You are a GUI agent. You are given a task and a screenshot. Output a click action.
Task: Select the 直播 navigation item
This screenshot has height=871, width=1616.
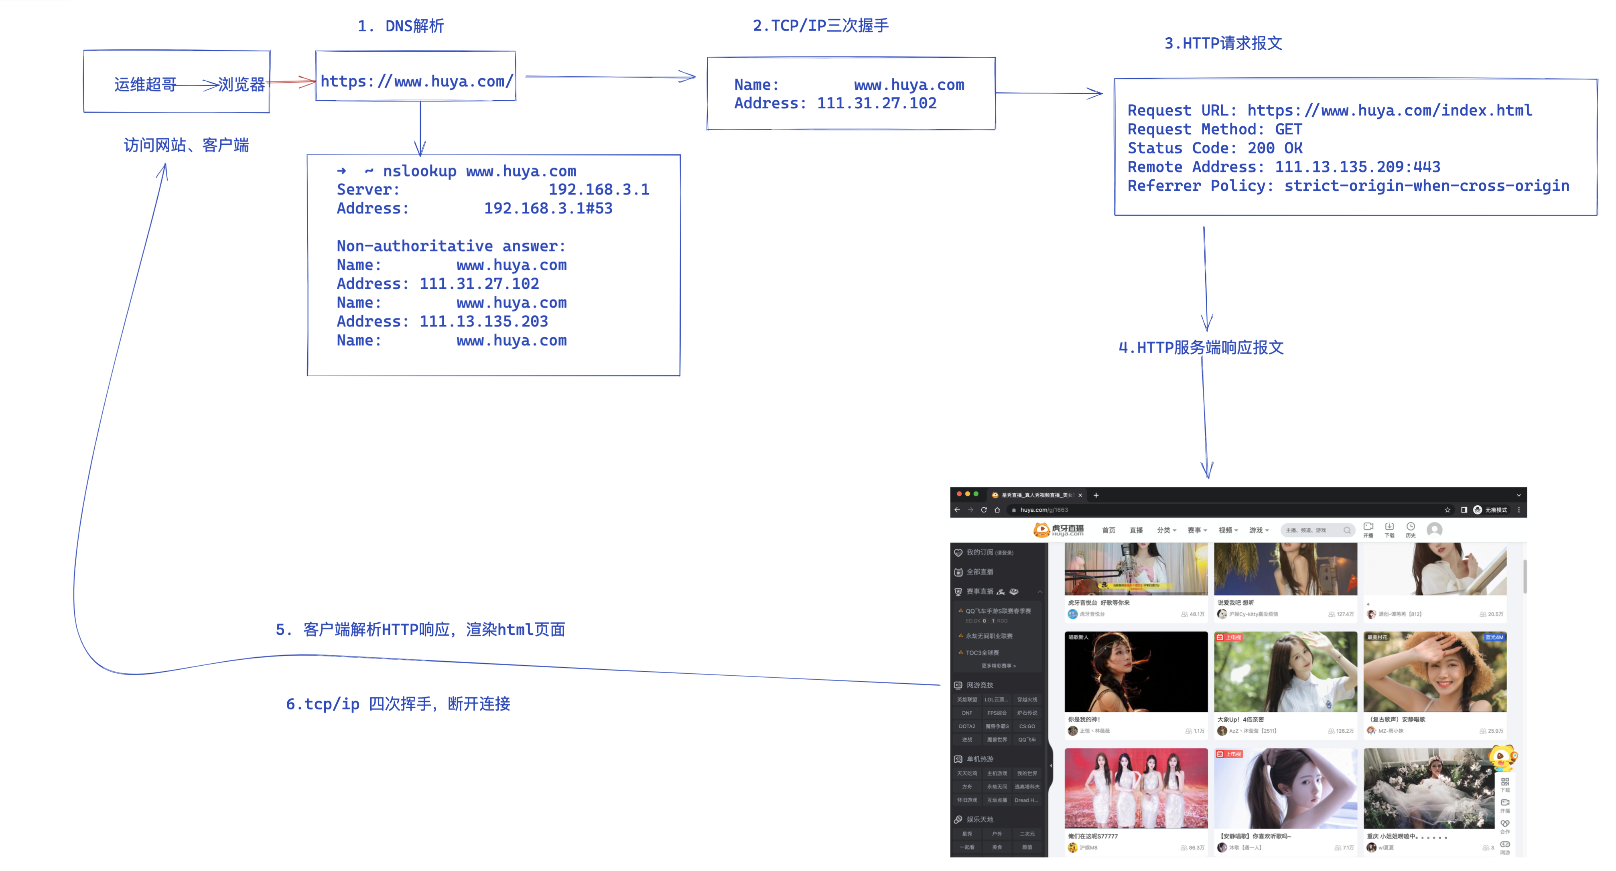[x=1136, y=531]
